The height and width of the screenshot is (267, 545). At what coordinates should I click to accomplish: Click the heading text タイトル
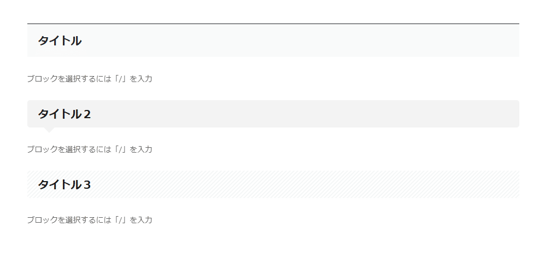60,40
